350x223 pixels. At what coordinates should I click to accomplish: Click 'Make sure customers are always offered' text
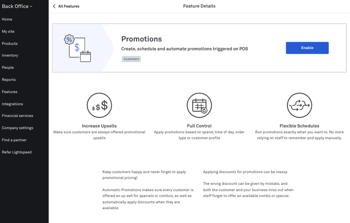click(99, 135)
